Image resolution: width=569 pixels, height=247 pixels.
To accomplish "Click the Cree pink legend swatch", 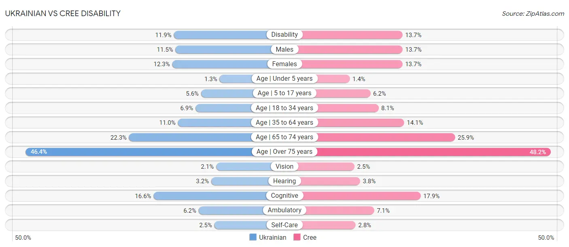I will click(297, 237).
